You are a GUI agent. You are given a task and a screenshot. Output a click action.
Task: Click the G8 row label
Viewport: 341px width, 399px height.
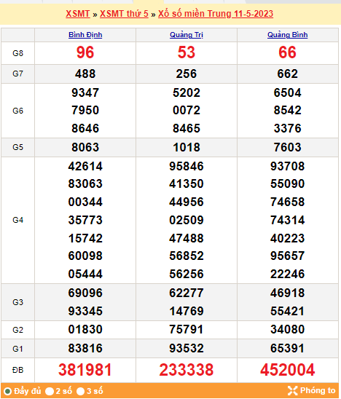click(17, 53)
